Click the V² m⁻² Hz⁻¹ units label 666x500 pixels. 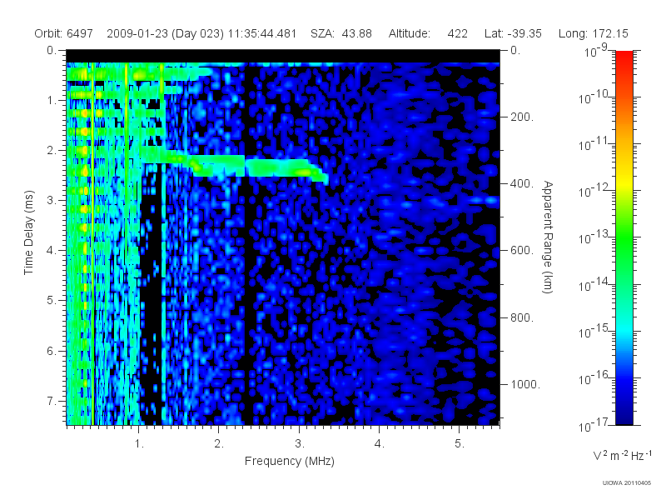[622, 455]
